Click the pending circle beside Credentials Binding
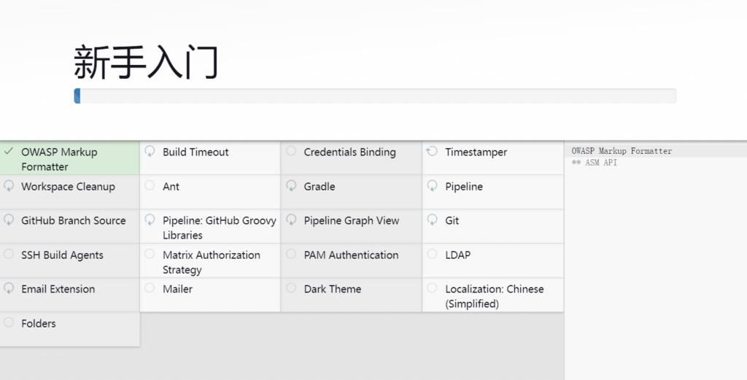The height and width of the screenshot is (380, 747). click(x=291, y=152)
